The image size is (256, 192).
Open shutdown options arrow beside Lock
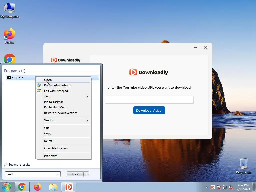(86, 174)
